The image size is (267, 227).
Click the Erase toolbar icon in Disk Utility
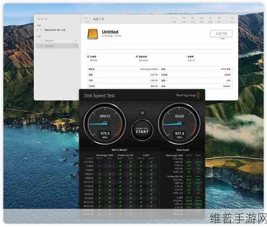coord(201,20)
